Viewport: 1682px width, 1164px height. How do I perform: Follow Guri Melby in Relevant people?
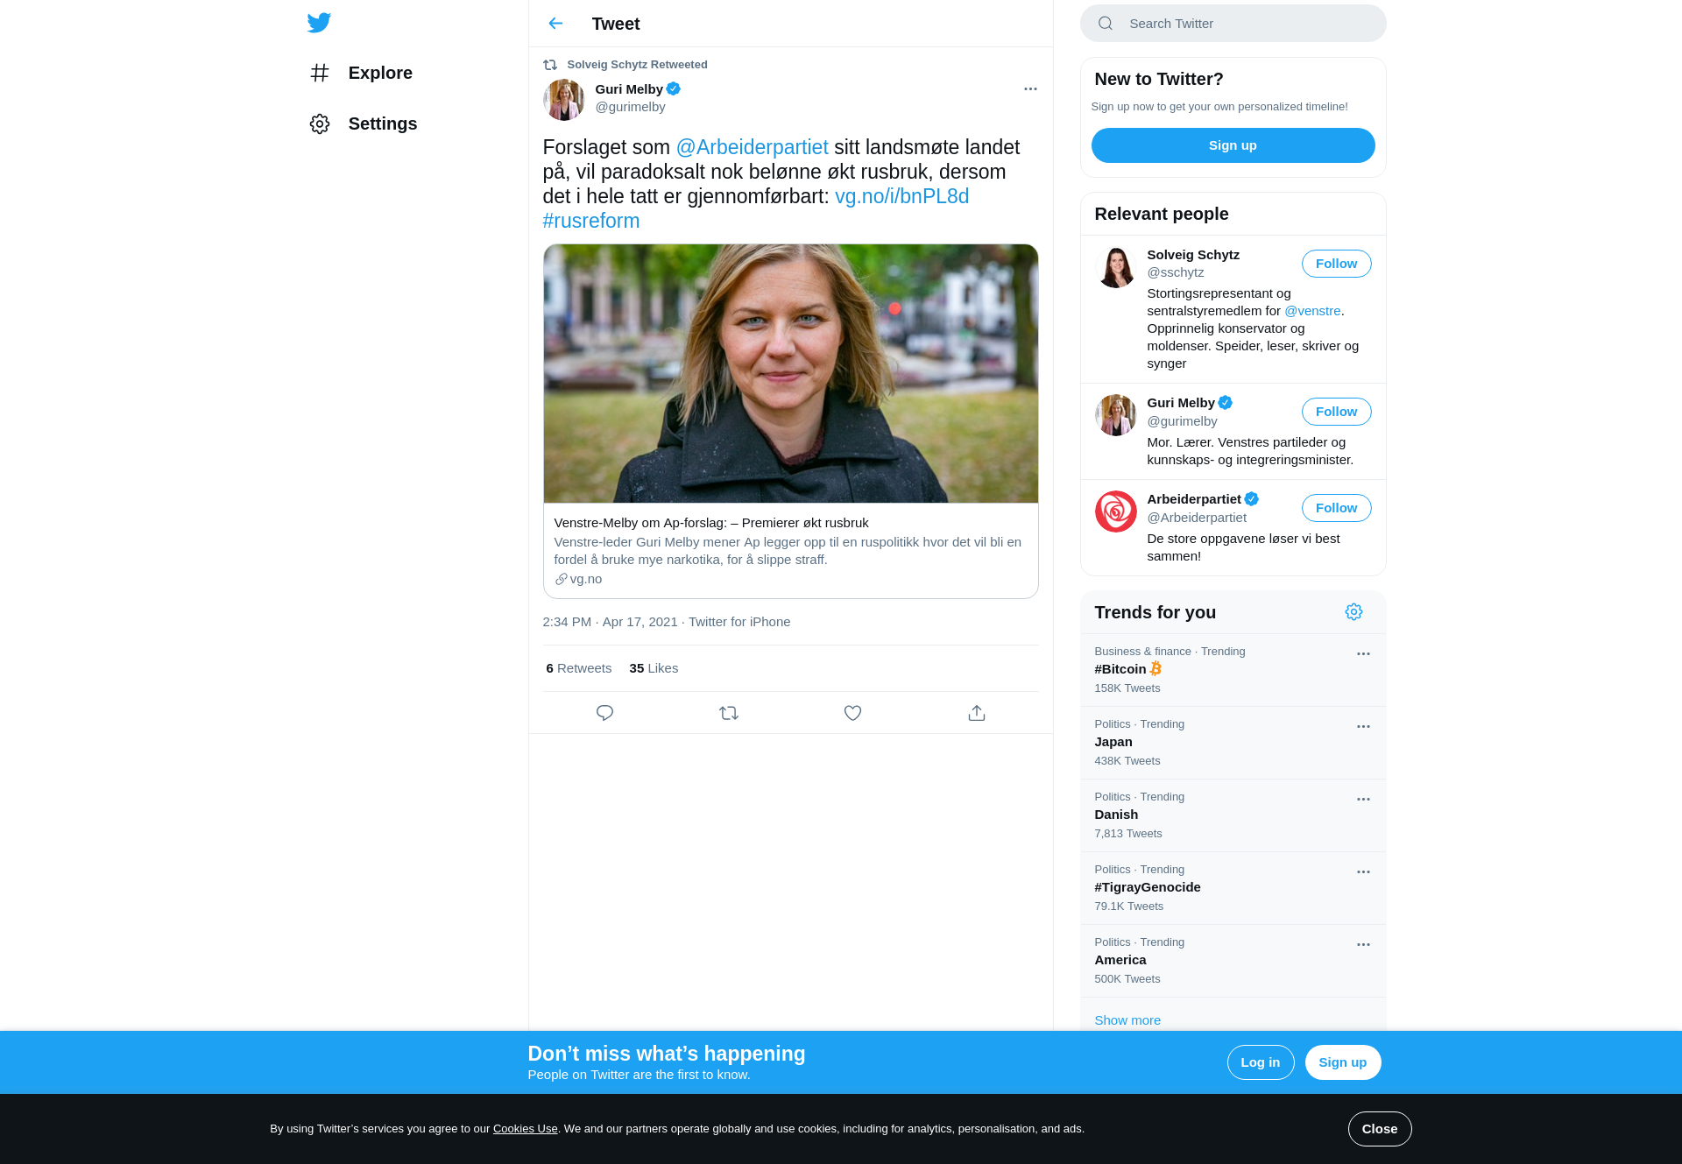[1336, 412]
